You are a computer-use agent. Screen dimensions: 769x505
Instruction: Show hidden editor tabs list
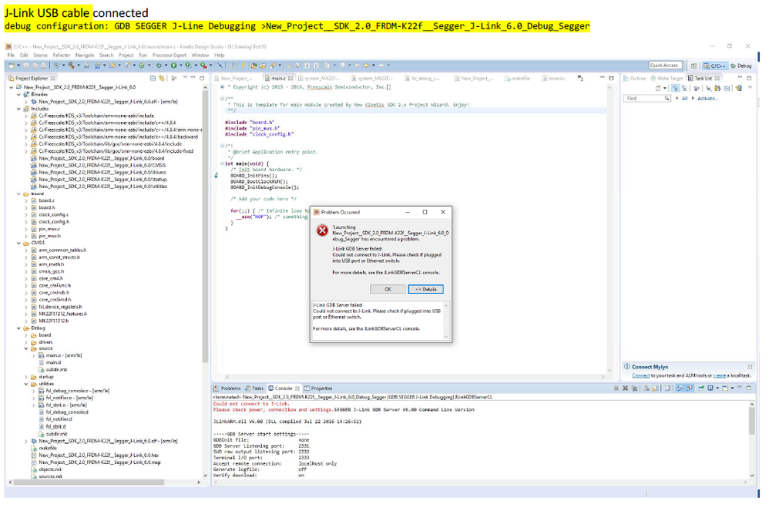click(x=580, y=78)
